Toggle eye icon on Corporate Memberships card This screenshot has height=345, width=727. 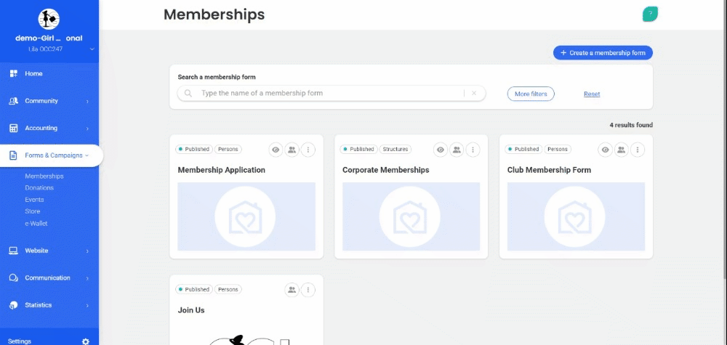[440, 150]
